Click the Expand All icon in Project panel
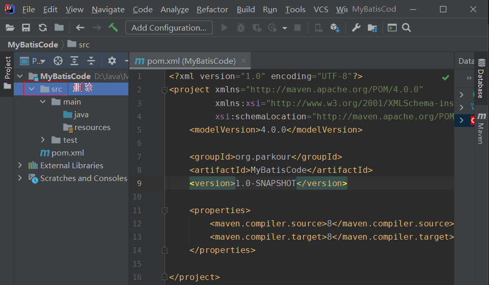Screen dimensions: 489x285 [x=74, y=61]
